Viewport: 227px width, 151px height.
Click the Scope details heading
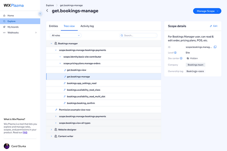coord(177,26)
